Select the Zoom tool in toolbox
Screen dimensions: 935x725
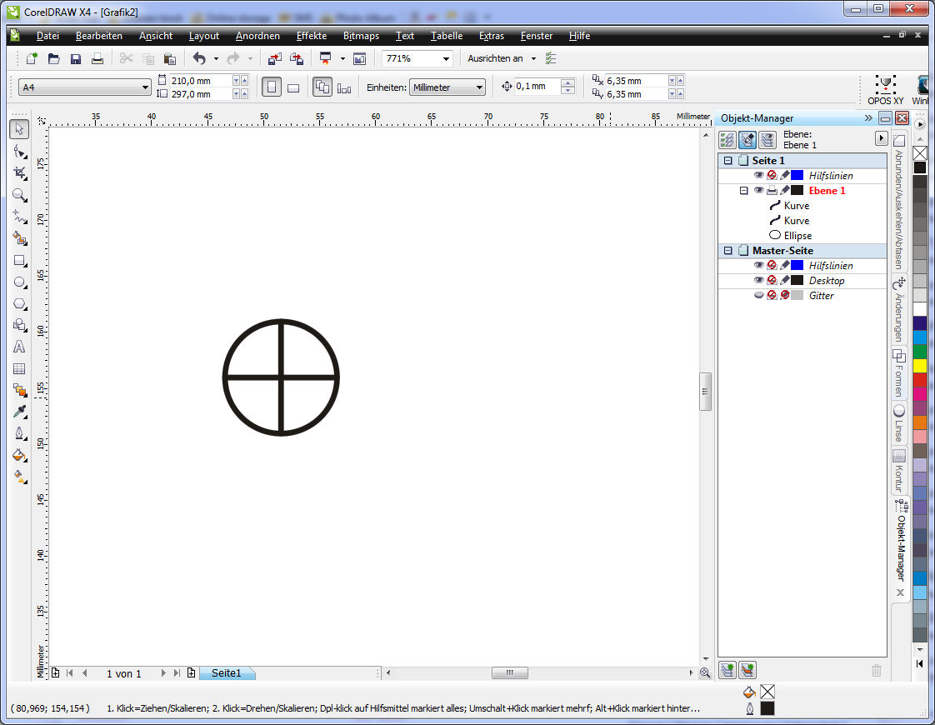[x=19, y=195]
